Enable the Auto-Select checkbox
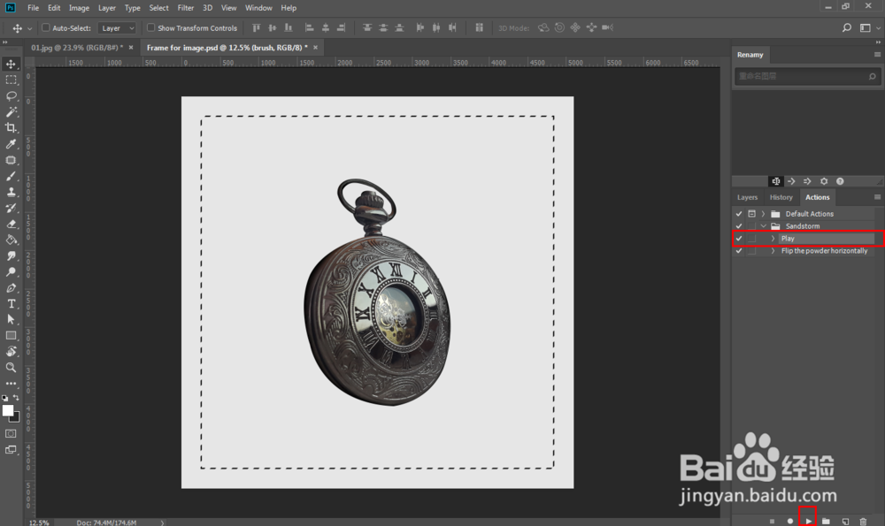 click(46, 27)
